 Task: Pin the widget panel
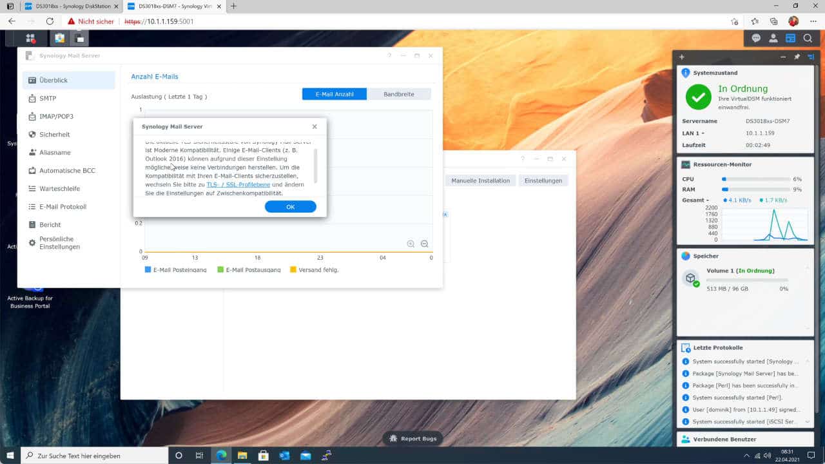(x=797, y=57)
